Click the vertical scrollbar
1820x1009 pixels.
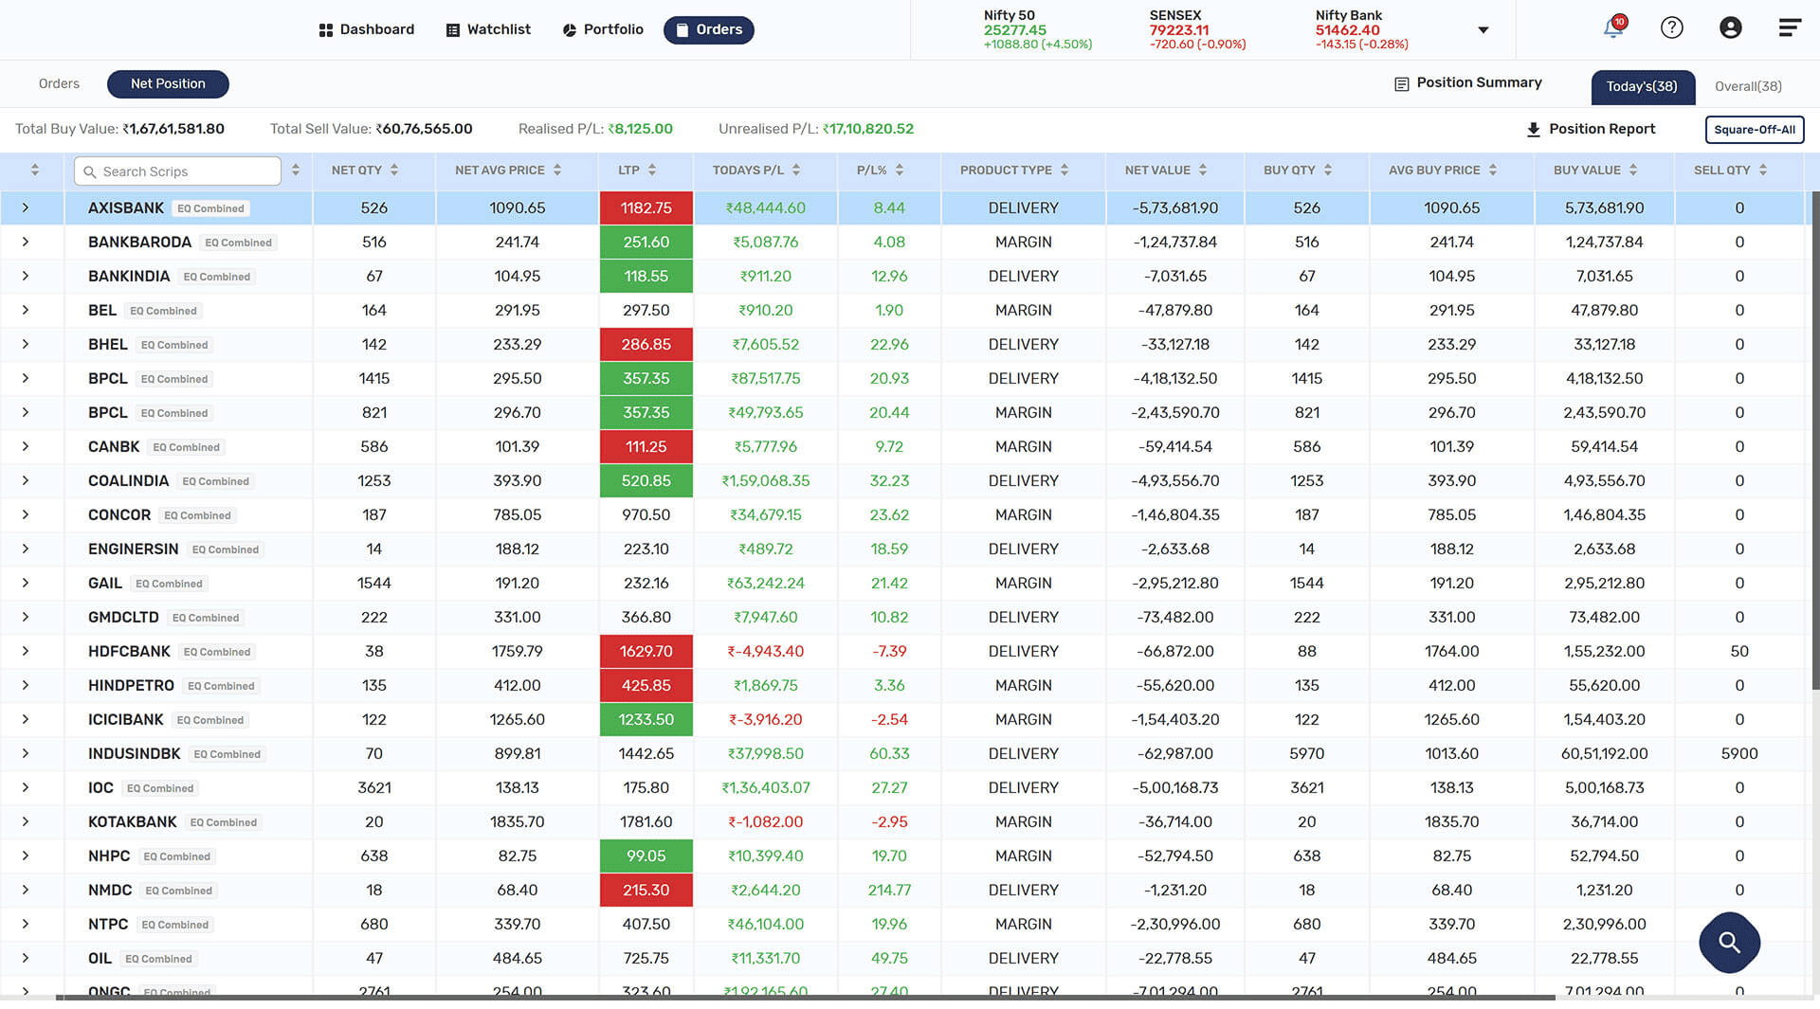tap(1814, 441)
